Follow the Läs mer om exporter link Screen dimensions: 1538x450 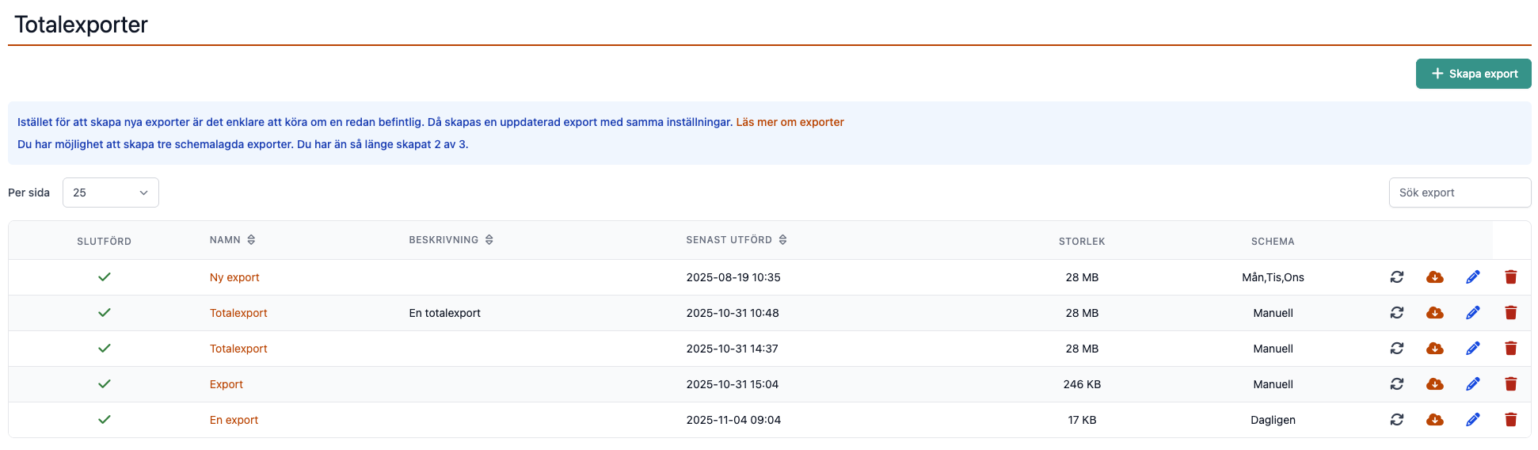790,122
